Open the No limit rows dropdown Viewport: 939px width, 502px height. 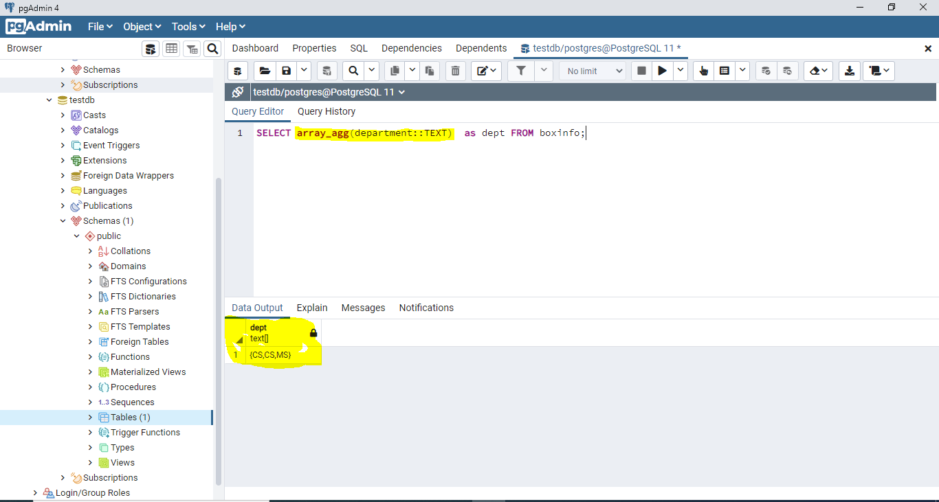click(x=593, y=71)
